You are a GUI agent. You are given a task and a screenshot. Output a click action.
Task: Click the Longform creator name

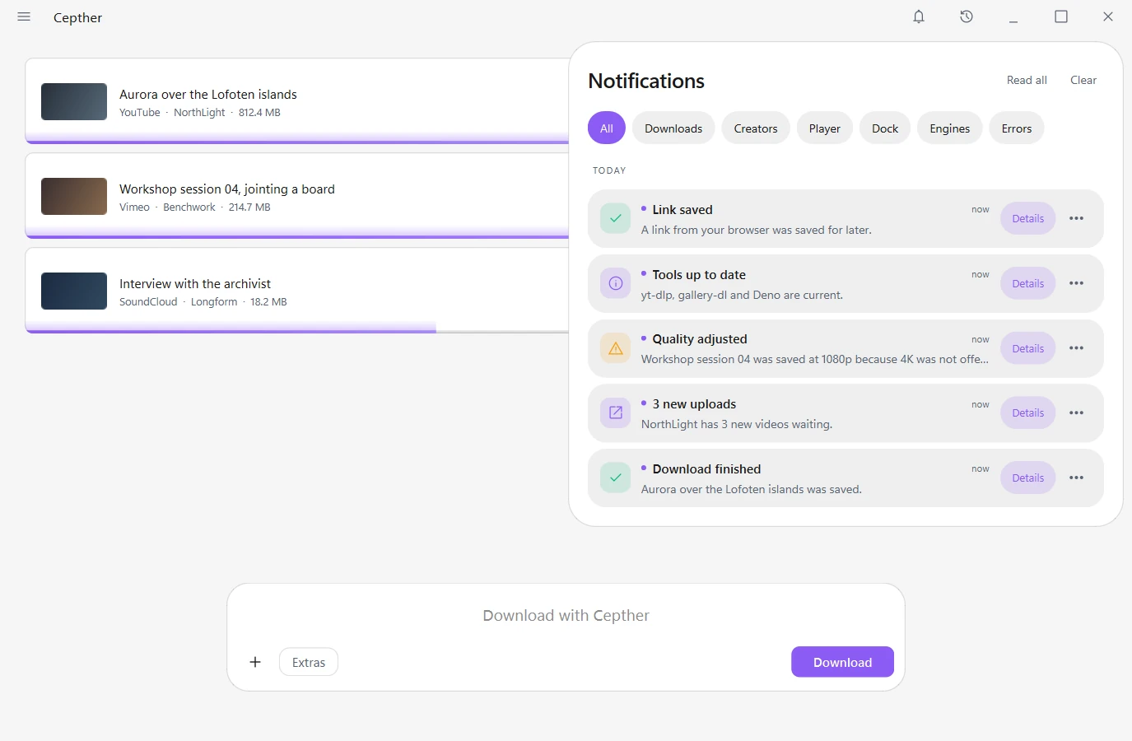[x=214, y=301]
